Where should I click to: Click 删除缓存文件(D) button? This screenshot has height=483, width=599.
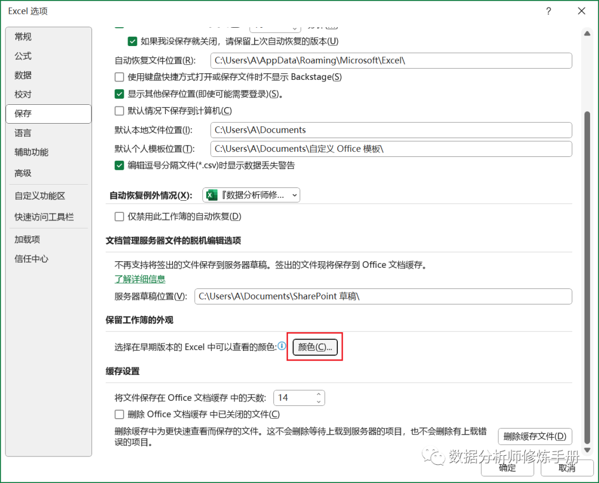pos(535,436)
